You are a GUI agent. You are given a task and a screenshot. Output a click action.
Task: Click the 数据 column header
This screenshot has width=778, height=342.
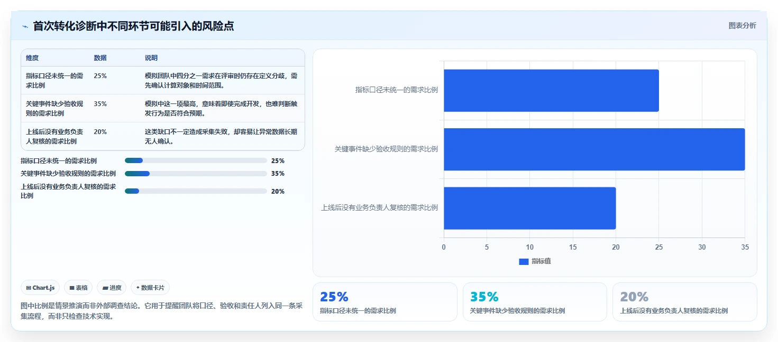100,58
